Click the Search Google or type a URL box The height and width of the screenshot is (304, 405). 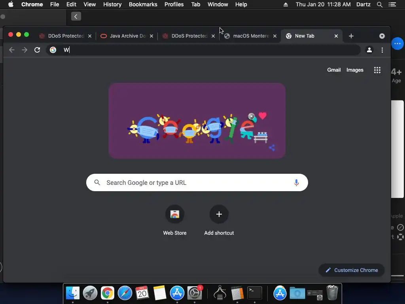click(197, 182)
